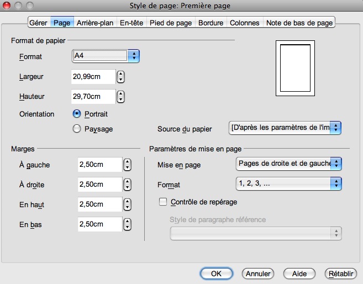This screenshot has width=363, height=284.
Task: Select the Portrait orientation option
Action: click(77, 114)
